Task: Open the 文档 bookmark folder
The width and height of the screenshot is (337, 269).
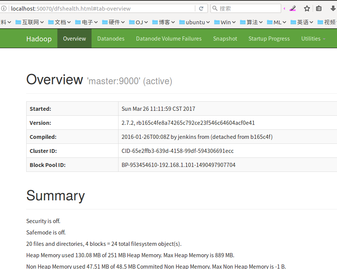Action: [60, 22]
